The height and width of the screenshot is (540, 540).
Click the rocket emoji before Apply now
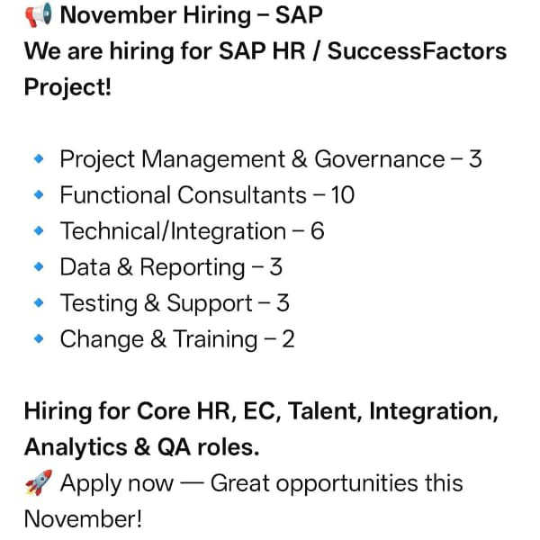pyautogui.click(x=38, y=483)
